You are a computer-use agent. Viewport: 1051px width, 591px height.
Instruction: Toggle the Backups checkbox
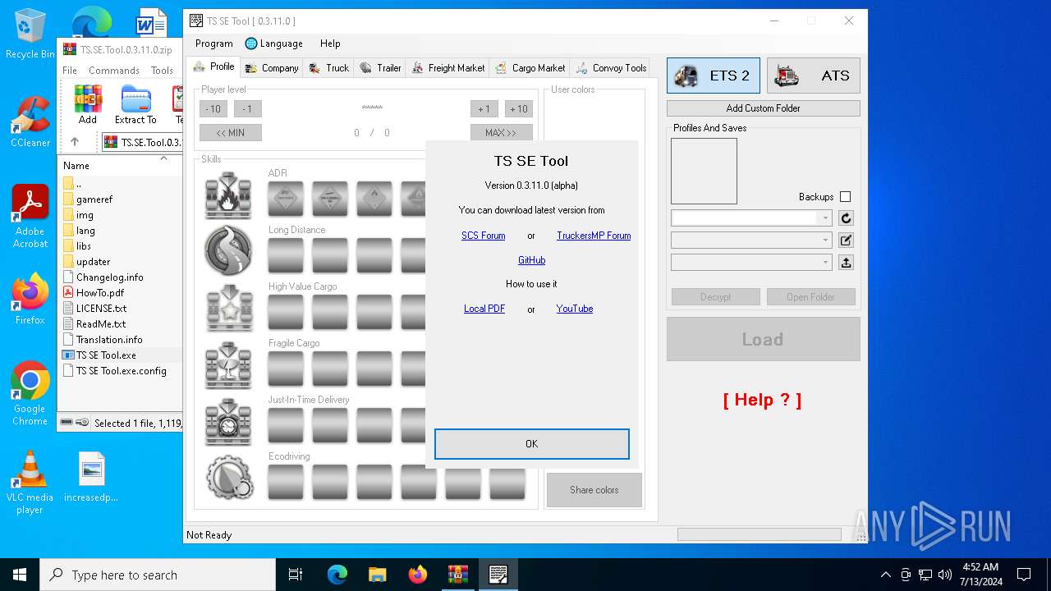click(x=846, y=197)
